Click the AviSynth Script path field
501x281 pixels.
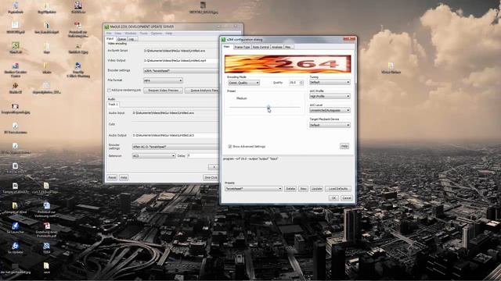click(181, 51)
